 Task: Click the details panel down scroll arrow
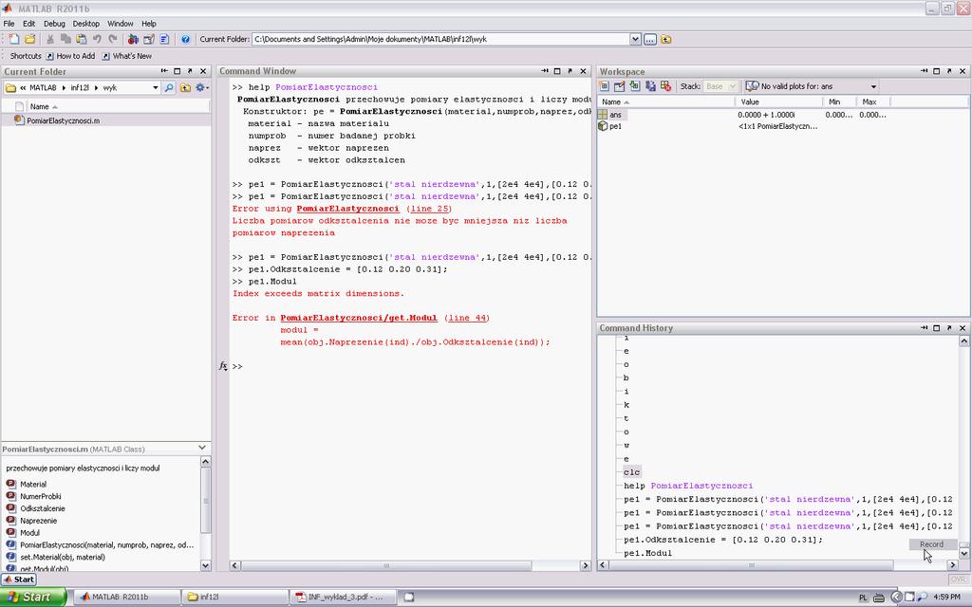(206, 565)
